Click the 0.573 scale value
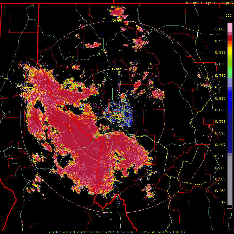Image resolution: width=234 pixels, height=234 pixels. pos(220,121)
